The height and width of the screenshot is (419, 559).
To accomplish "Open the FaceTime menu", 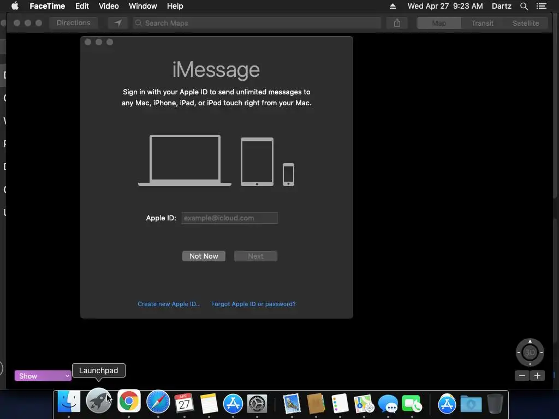I will 47,6.
